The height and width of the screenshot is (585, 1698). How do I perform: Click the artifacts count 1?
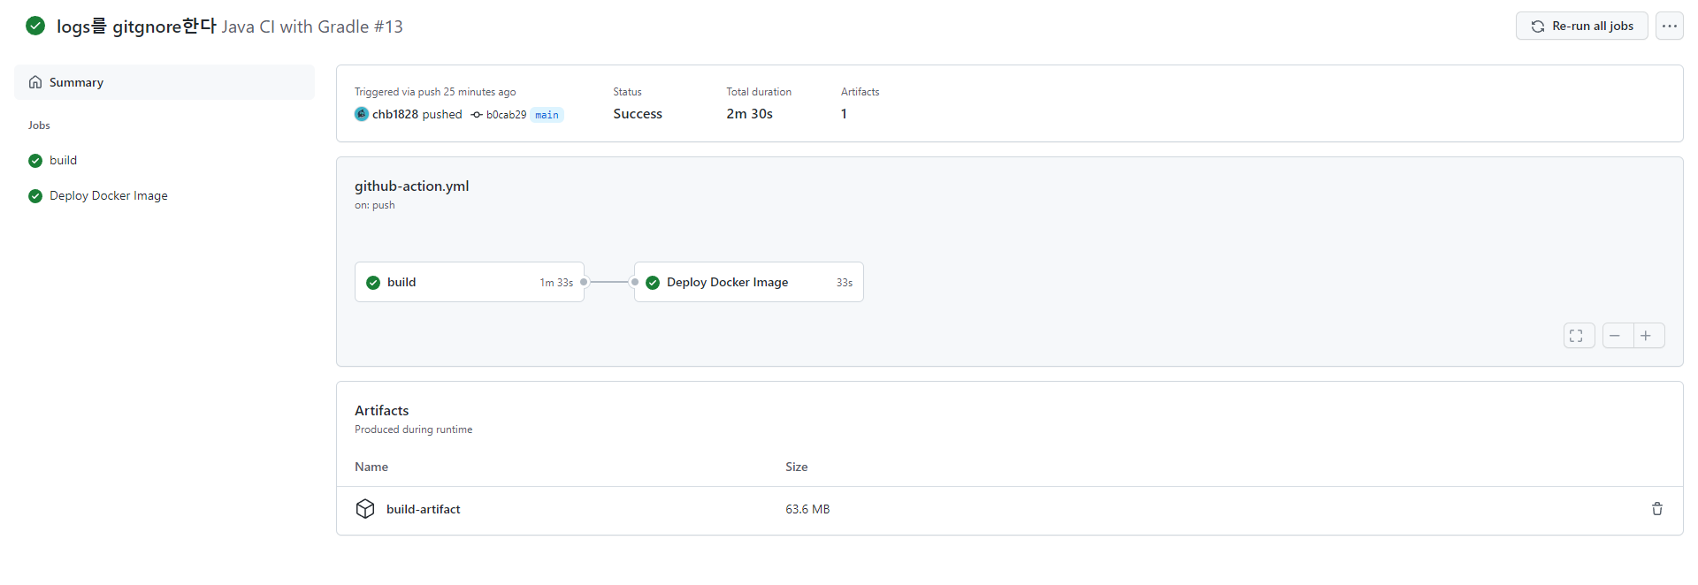click(x=844, y=114)
